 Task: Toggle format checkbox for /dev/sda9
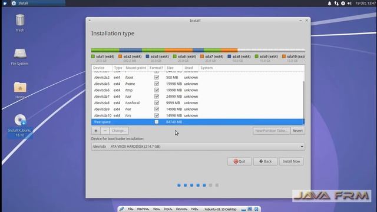click(x=157, y=109)
